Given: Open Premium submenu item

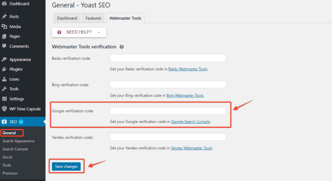Looking at the screenshot, I should coord(10,173).
